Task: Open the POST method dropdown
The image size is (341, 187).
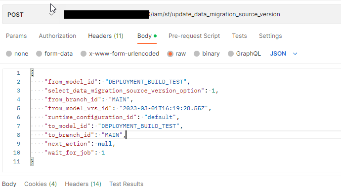Action: pyautogui.click(x=31, y=14)
